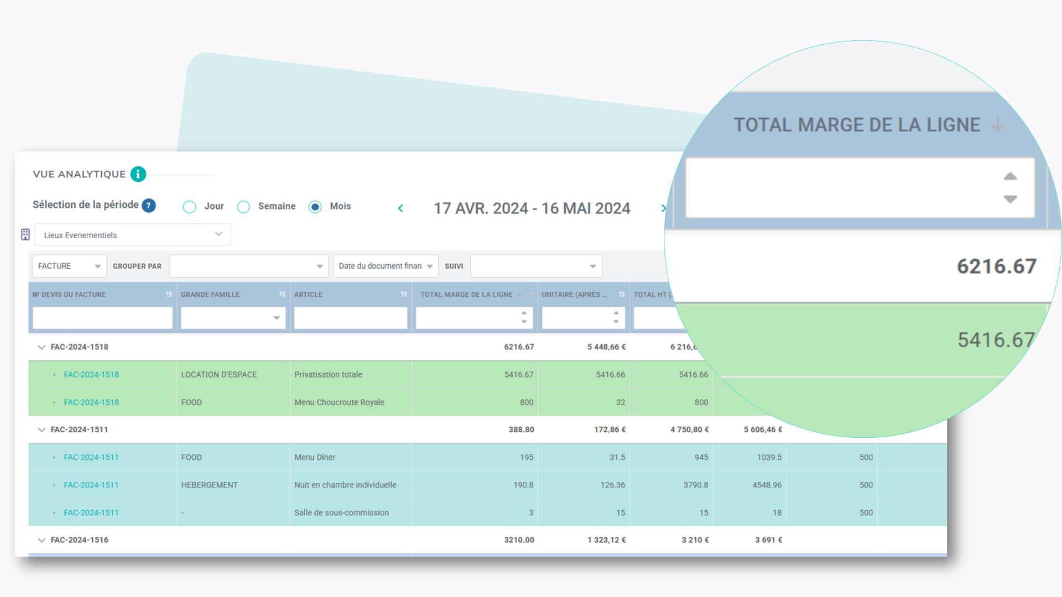Go to previous period with left arrow

coord(400,208)
